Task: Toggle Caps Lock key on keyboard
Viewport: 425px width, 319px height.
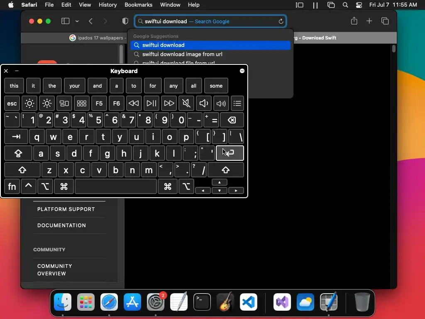Action: coord(18,153)
